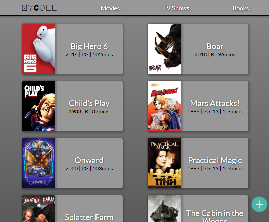The width and height of the screenshot is (269, 222).
Task: Open the Practical Magic title
Action: tap(215, 160)
